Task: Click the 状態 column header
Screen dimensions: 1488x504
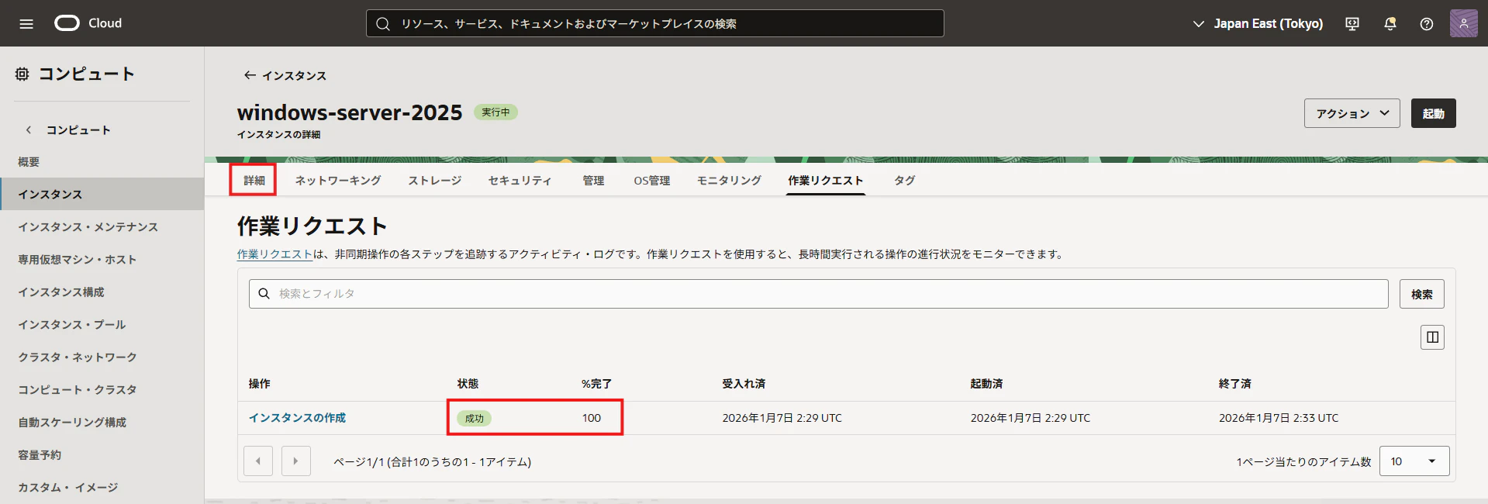Action: (x=468, y=384)
